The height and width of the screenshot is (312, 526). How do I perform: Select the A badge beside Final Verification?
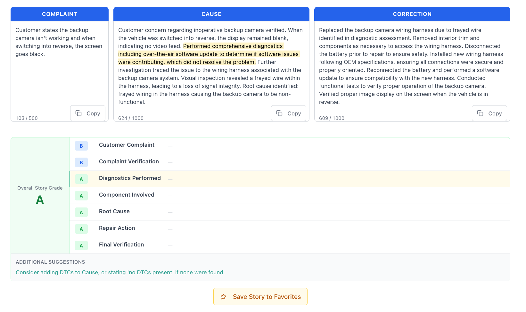point(81,246)
